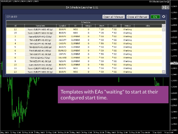Image resolution: width=178 pixels, height=134 pixels.
Task: Open TM-GOLD-H1-75.tpl template
Action: (x=40, y=58)
